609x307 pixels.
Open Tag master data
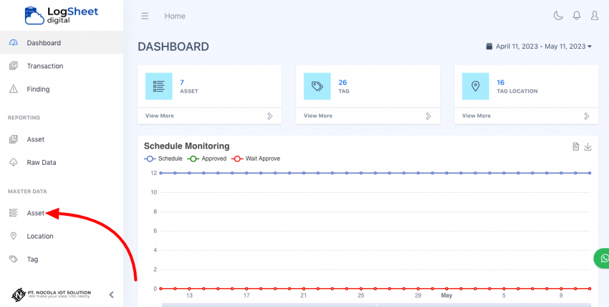coord(61,259)
